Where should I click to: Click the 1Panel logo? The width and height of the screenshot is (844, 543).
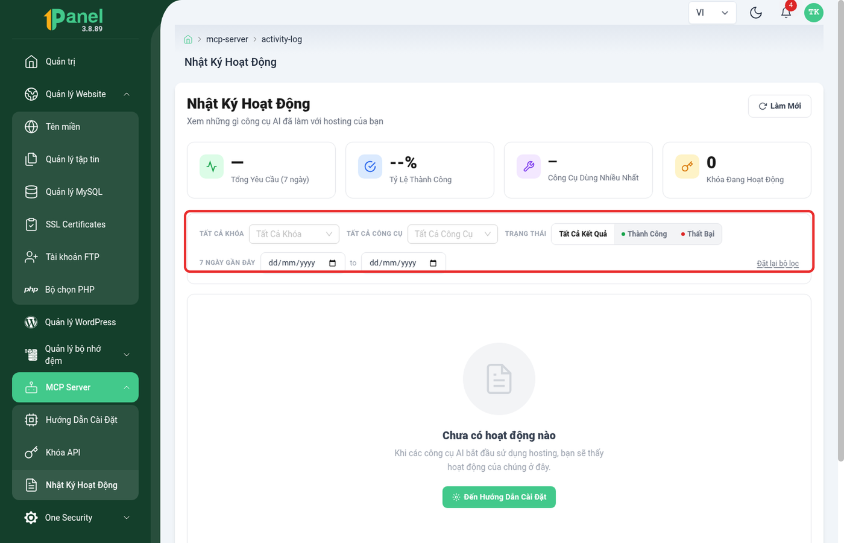pos(74,19)
